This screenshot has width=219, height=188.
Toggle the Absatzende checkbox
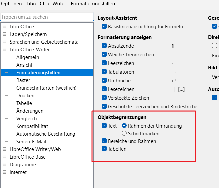104,46
